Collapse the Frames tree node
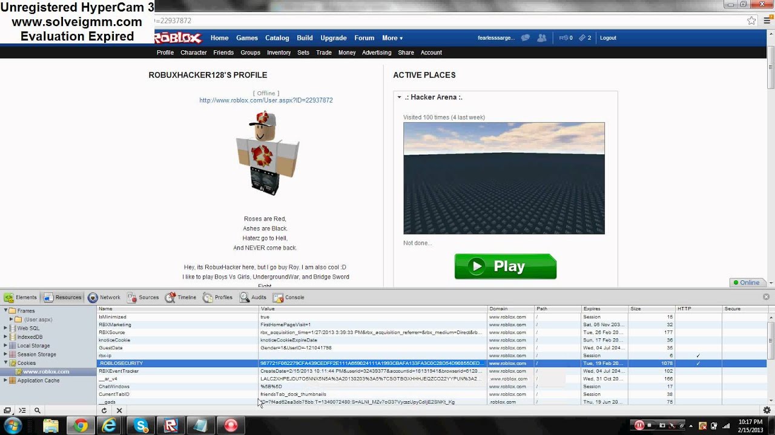 pos(6,311)
